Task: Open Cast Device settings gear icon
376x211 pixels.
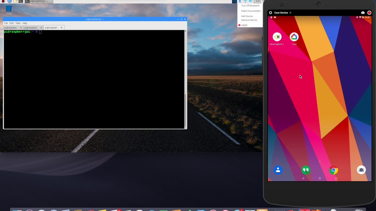Action: coord(271,13)
